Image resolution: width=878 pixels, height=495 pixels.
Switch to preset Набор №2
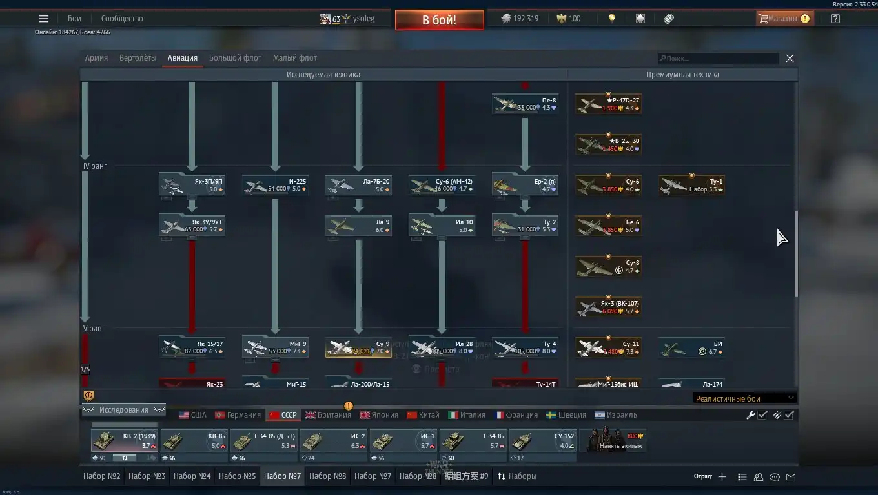pos(102,476)
